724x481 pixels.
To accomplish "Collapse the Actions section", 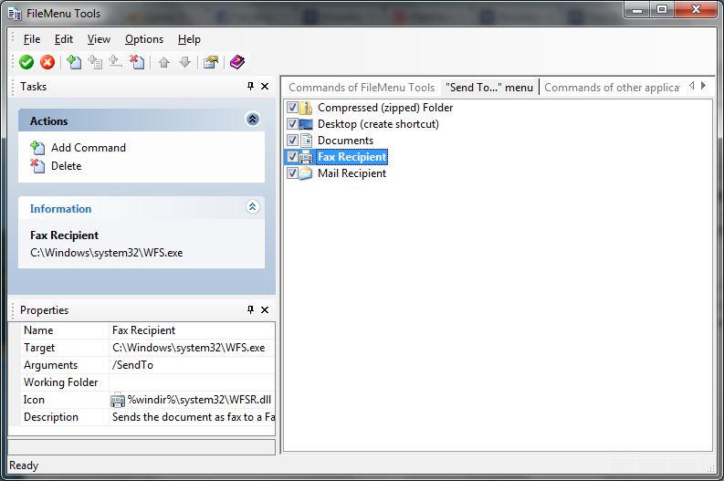I will point(252,119).
